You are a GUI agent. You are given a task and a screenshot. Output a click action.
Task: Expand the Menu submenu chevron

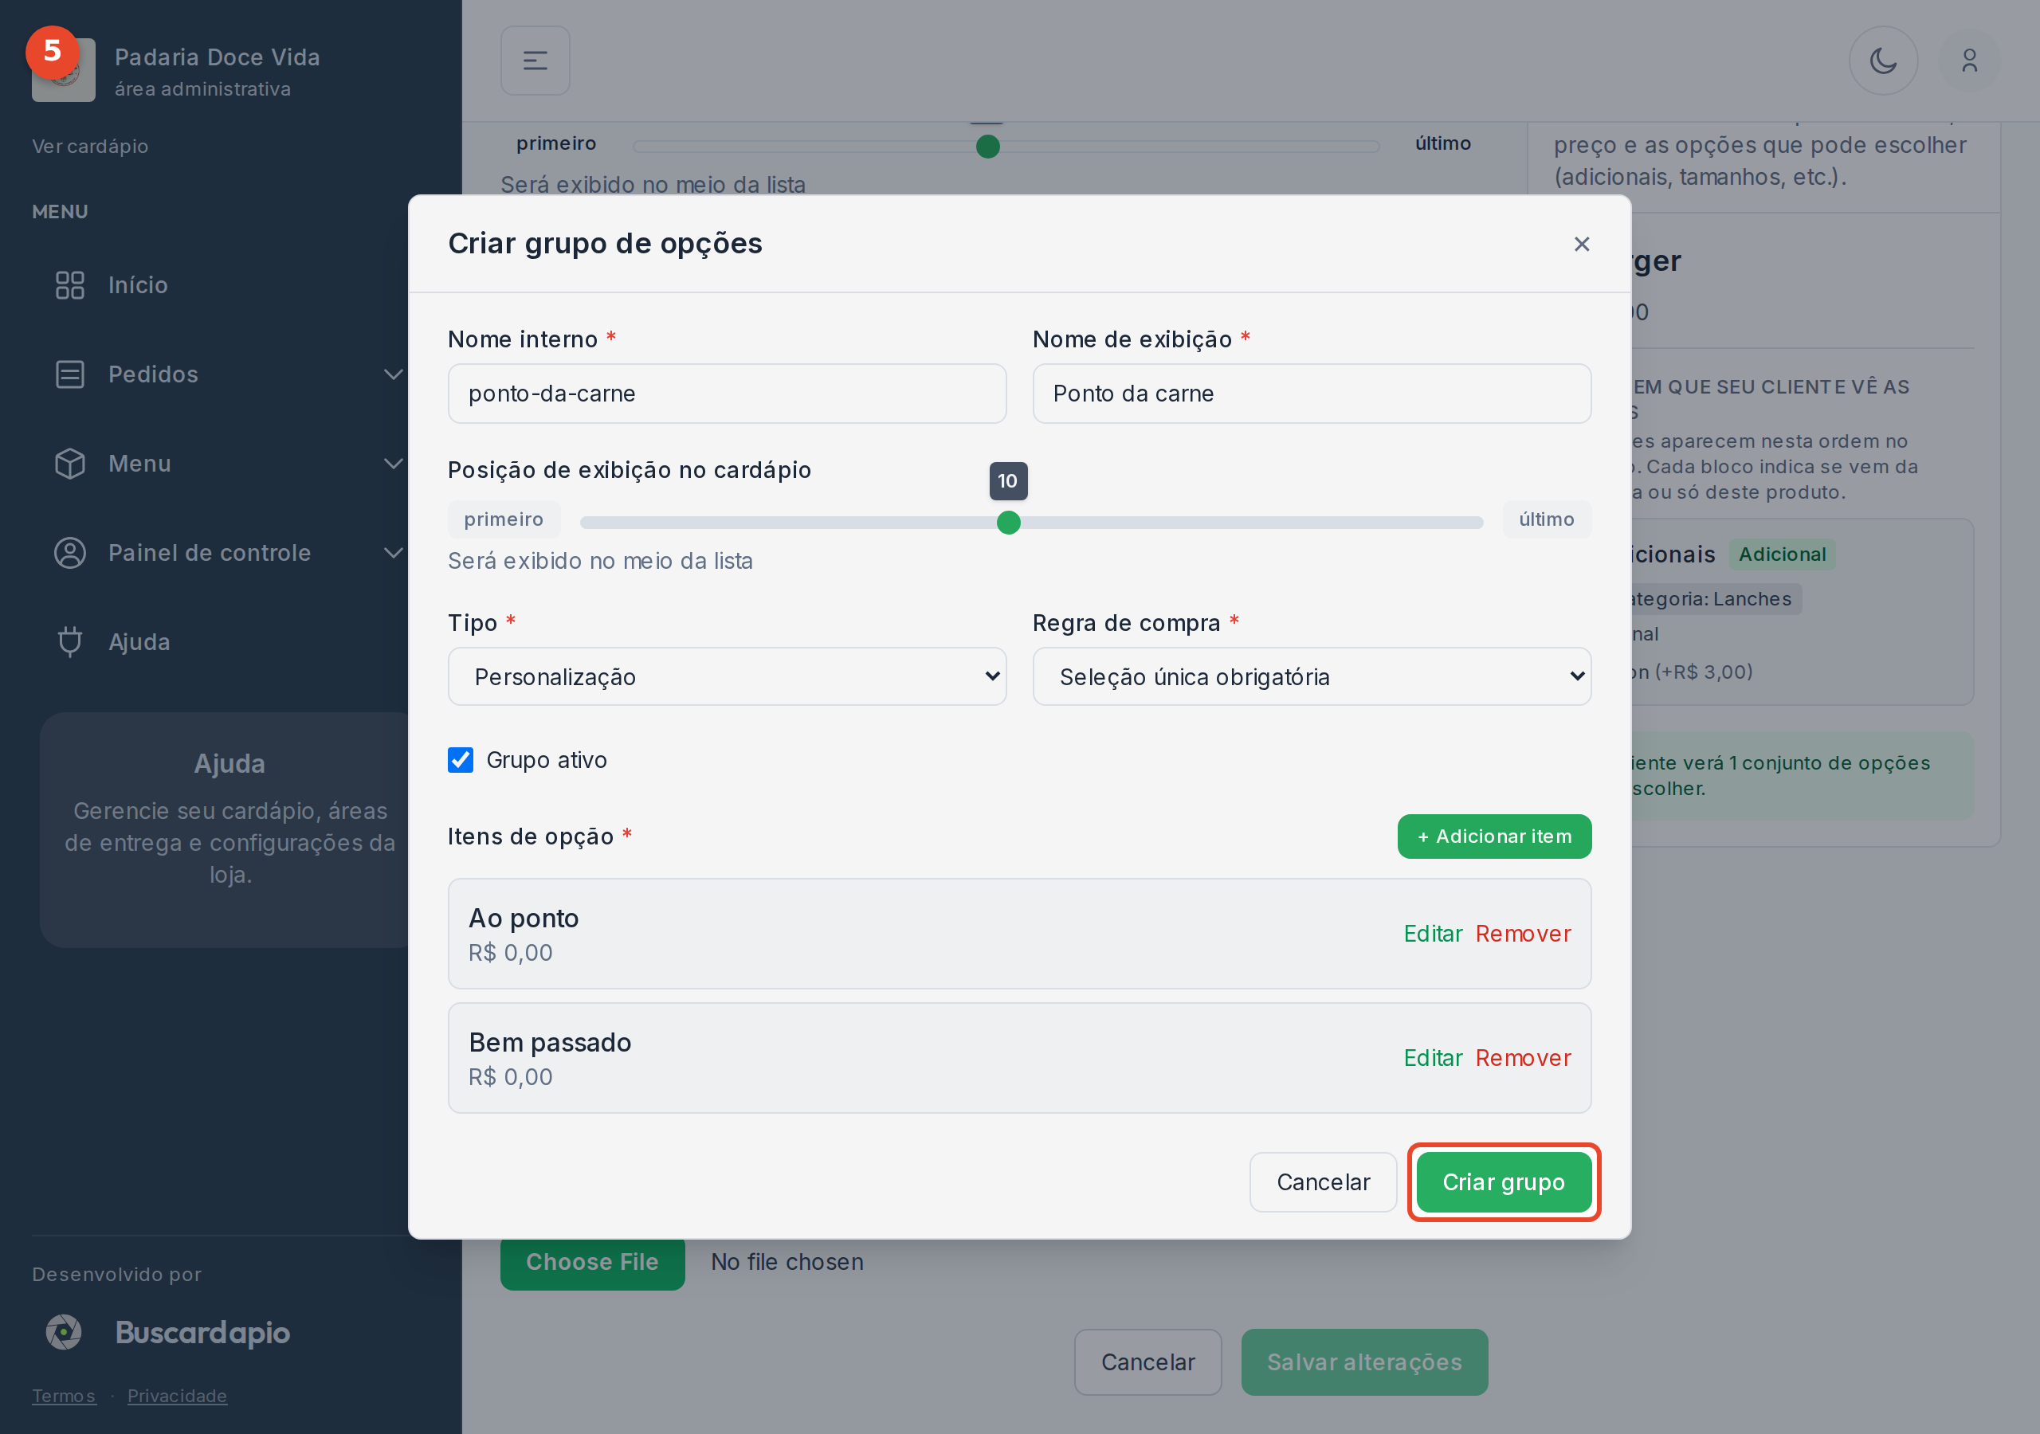pos(393,464)
